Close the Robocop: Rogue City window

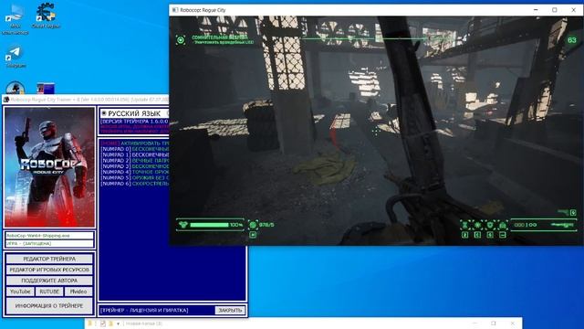click(x=574, y=10)
